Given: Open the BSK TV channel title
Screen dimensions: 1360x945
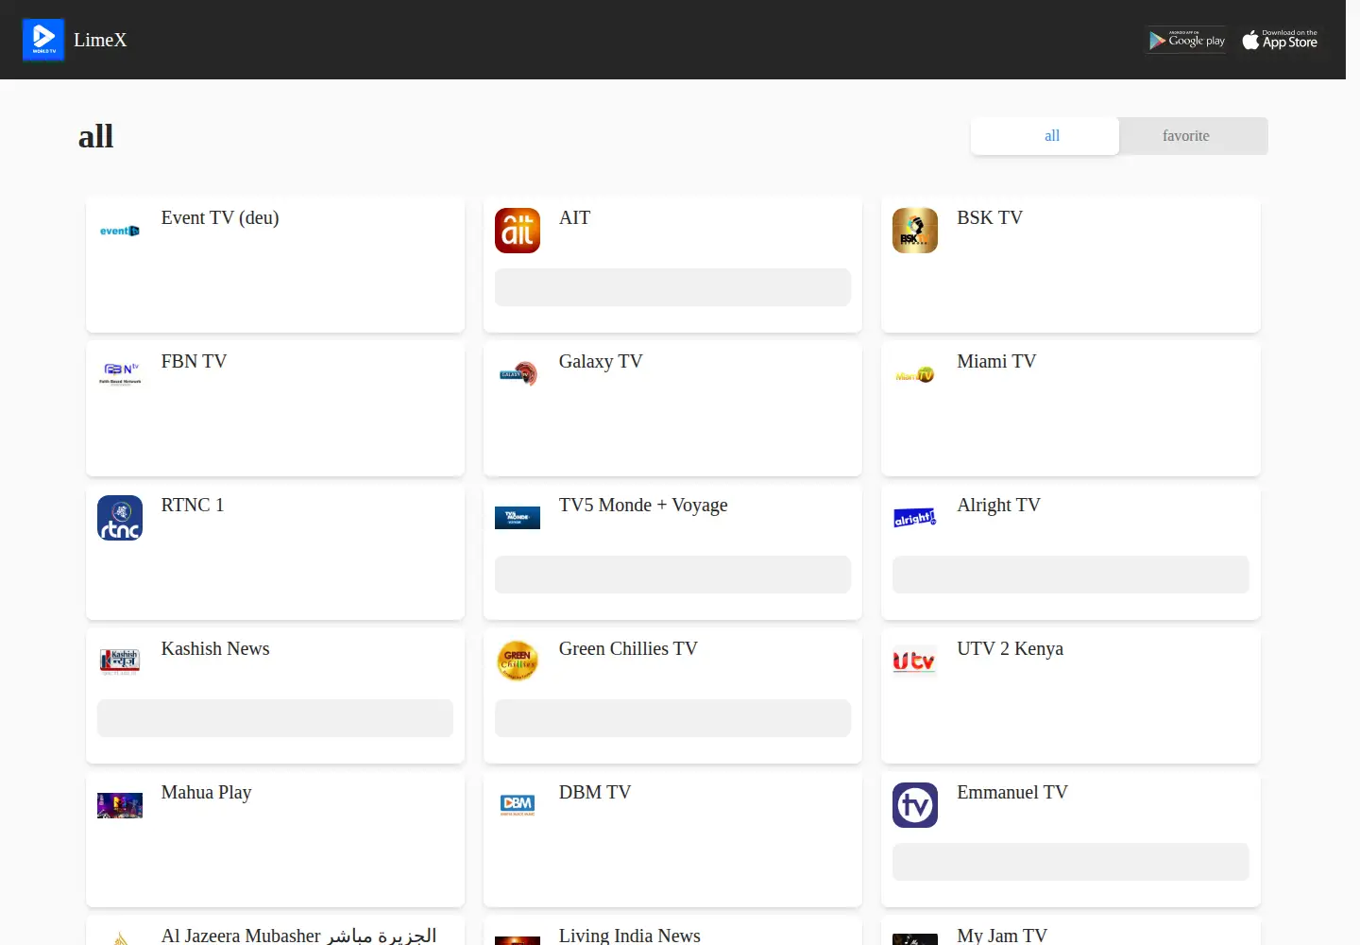Looking at the screenshot, I should (x=990, y=217).
